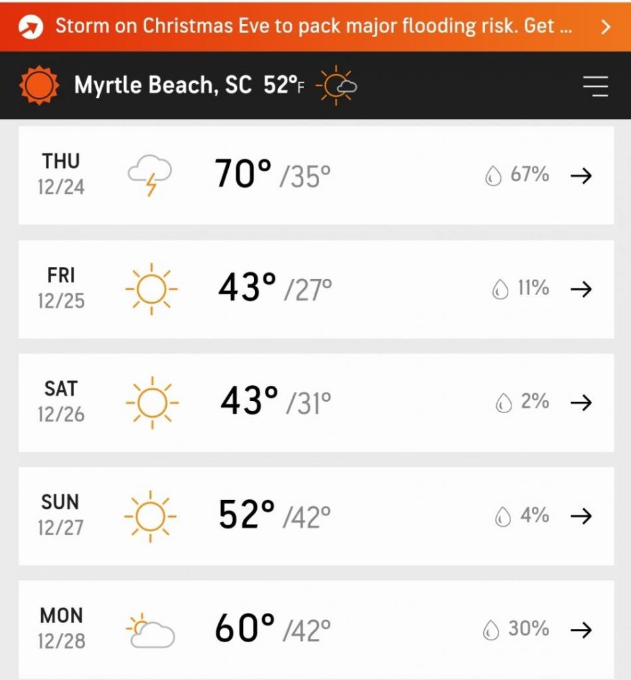Click the 30% precipitation chance for Monday

tap(528, 629)
